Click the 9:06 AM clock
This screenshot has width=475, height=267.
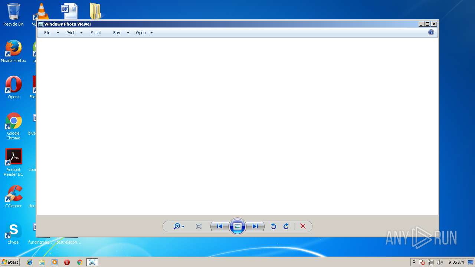click(456, 262)
